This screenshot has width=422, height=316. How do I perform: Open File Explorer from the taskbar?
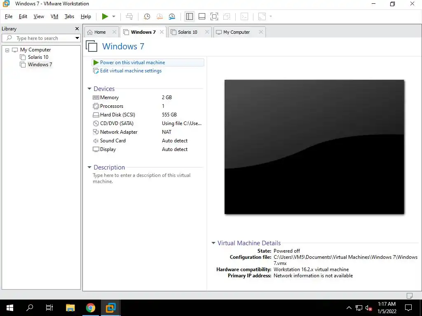coord(70,308)
